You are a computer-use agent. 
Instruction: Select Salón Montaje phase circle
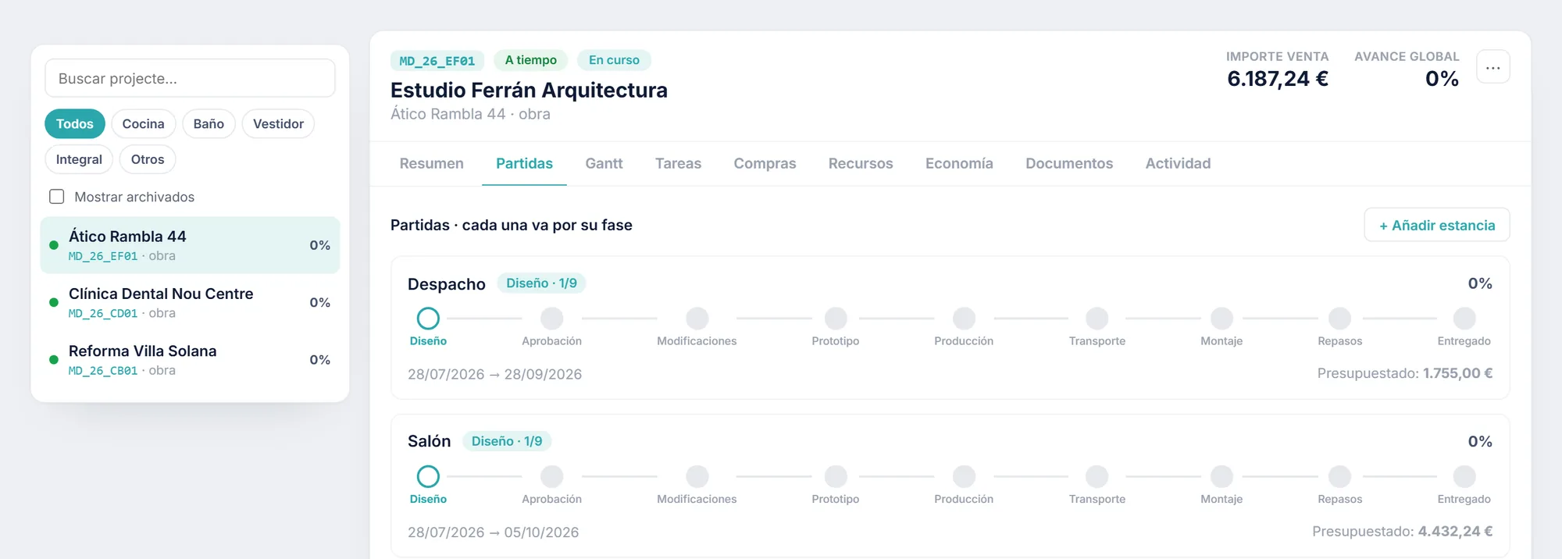tap(1221, 476)
